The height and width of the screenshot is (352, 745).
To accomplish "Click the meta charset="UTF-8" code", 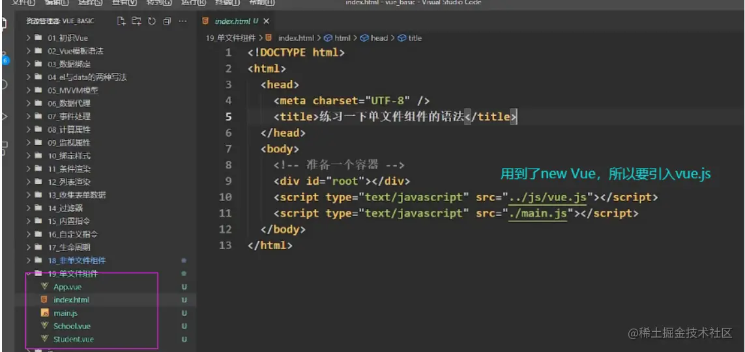I will pyautogui.click(x=351, y=101).
